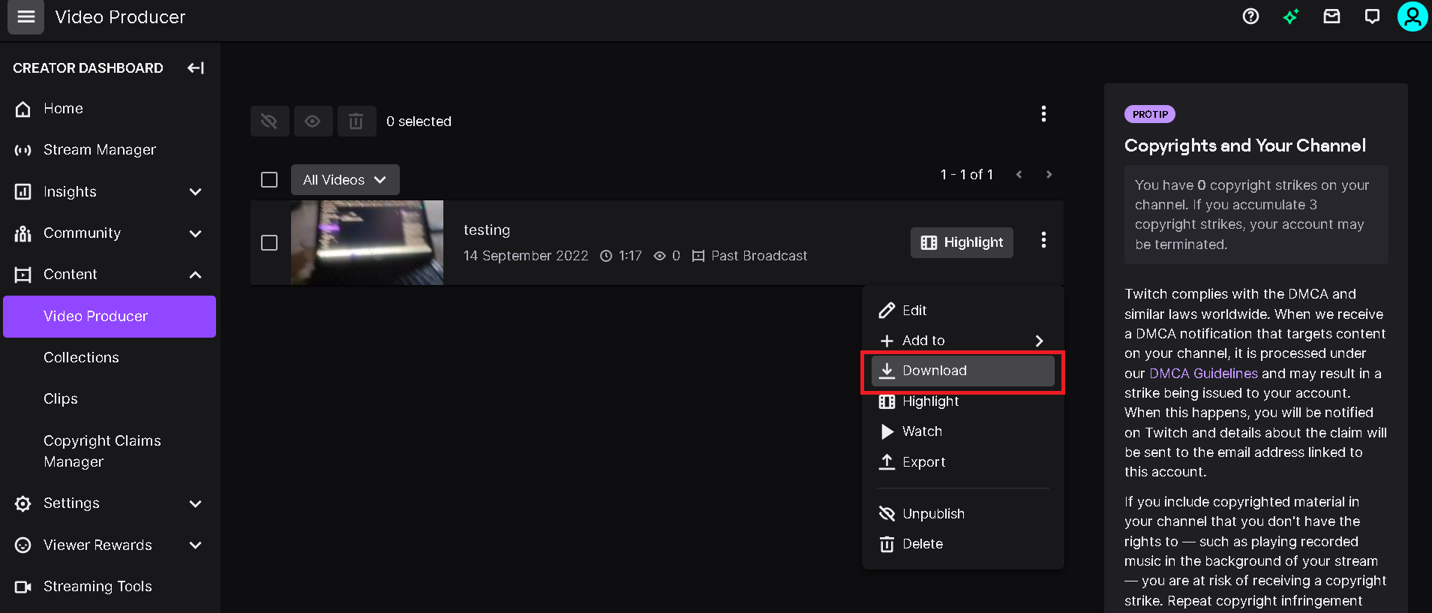
Task: Open the hamburger navigation menu
Action: click(x=26, y=17)
